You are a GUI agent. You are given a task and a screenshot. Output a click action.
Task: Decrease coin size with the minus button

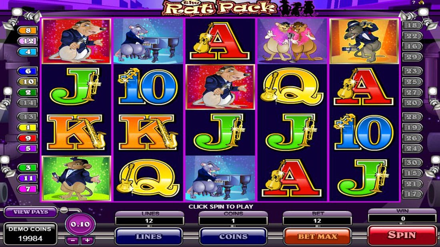(73, 240)
